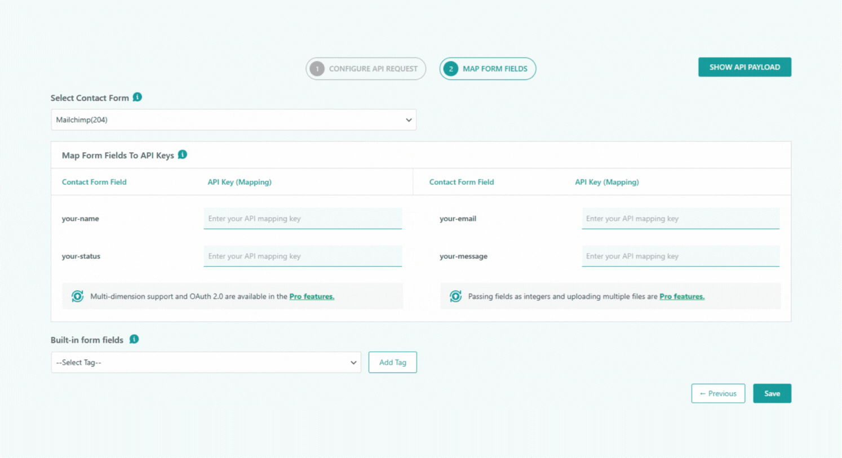The image size is (842, 458).
Task: Click the Add Tag button
Action: point(392,362)
